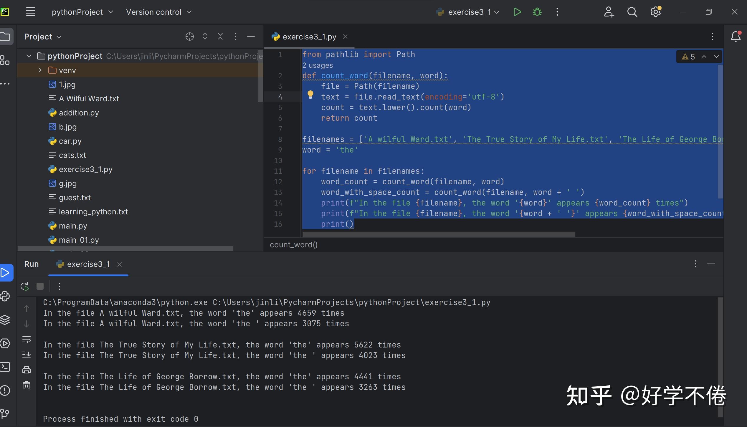Toggle scroll-to-end in the console output
The image size is (747, 427).
pyautogui.click(x=27, y=355)
